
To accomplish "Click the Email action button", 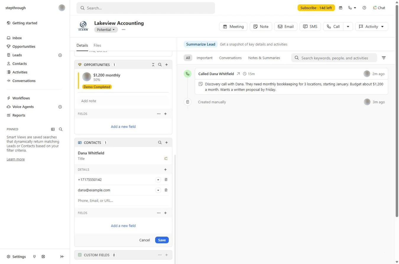I will click(286, 27).
